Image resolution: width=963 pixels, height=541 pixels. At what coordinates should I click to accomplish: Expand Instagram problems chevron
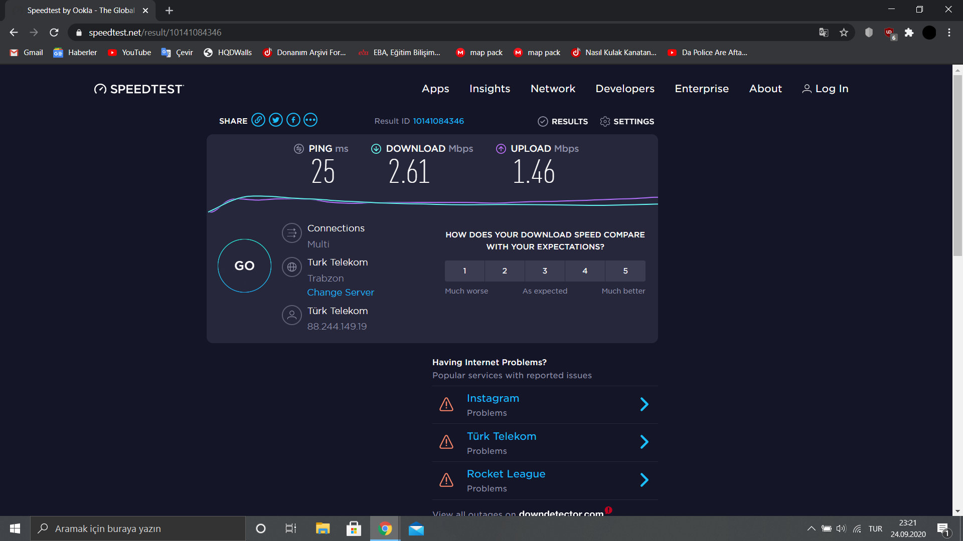click(645, 404)
